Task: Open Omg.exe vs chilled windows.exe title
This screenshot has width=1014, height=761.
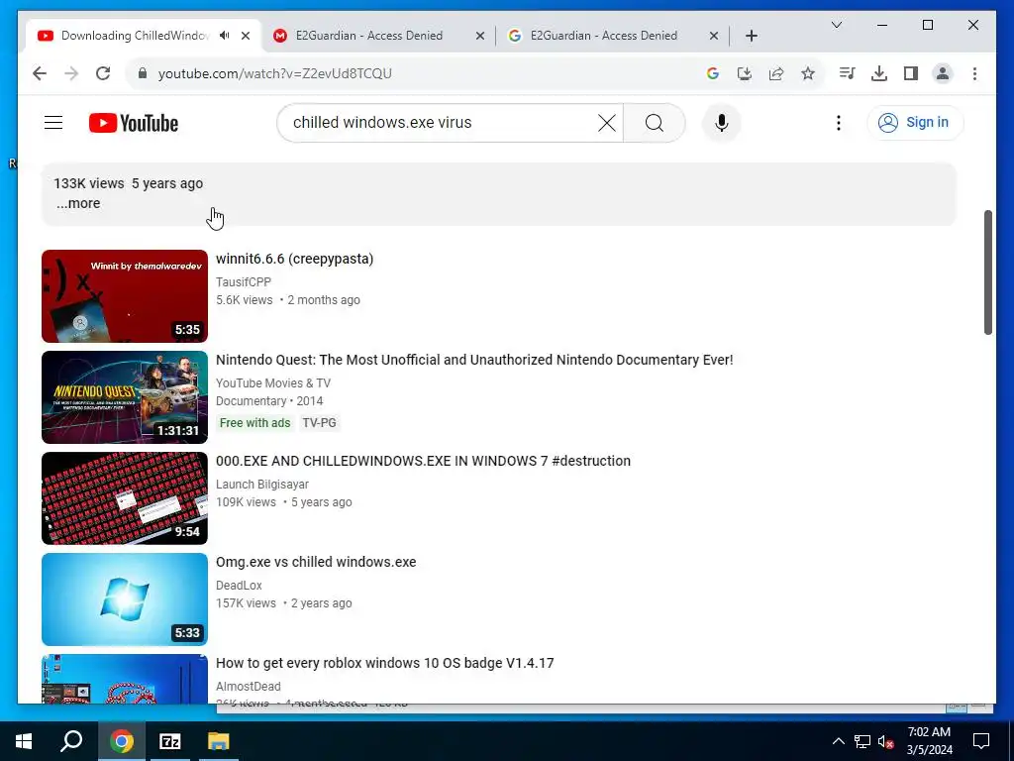Action: point(316,562)
